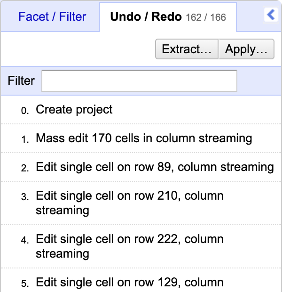Image resolution: width=282 pixels, height=292 pixels.
Task: Click step number 4 in history list
Action: pyautogui.click(x=25, y=240)
